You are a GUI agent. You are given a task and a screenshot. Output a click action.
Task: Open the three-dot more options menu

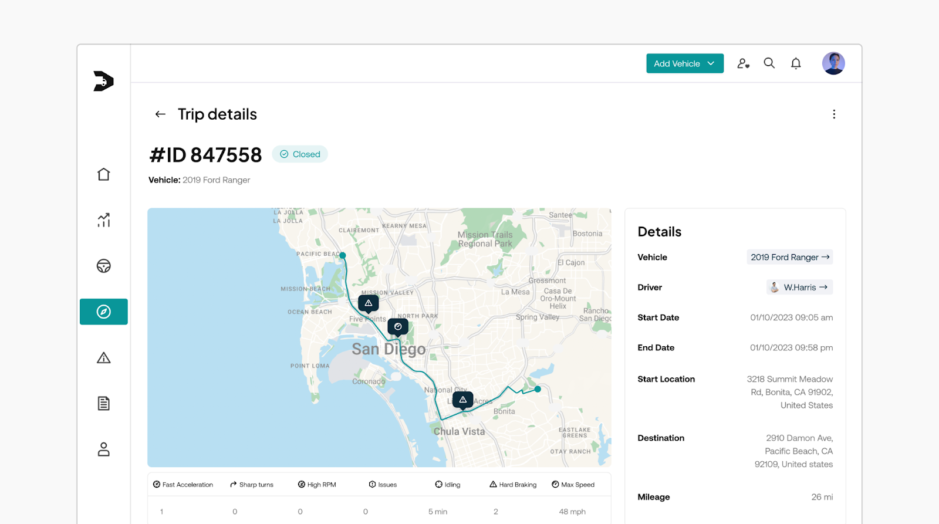834,114
